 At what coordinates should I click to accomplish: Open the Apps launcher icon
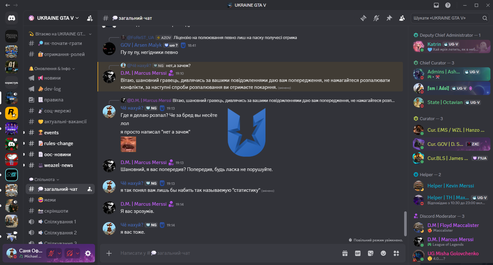pos(396,253)
